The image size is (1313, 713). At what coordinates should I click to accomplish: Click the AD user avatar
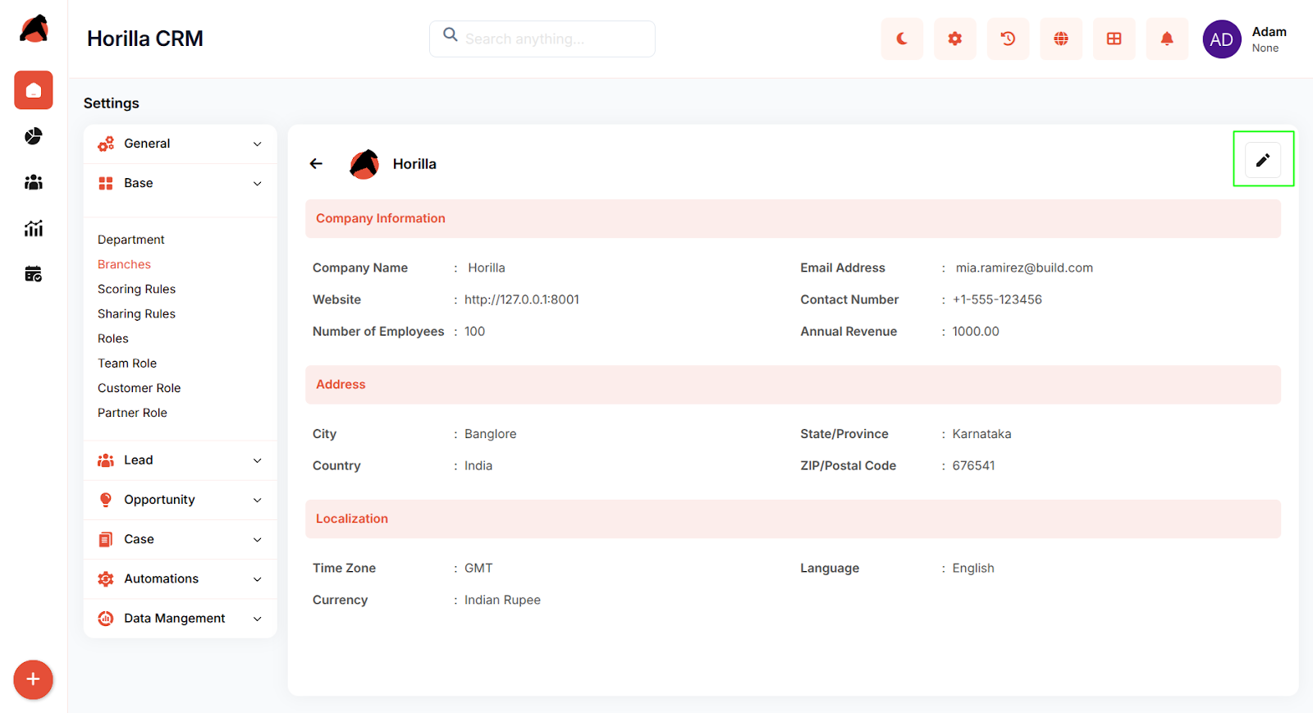pyautogui.click(x=1222, y=39)
